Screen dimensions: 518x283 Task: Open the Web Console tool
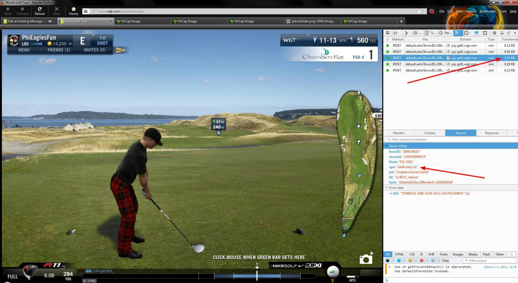tap(406, 33)
